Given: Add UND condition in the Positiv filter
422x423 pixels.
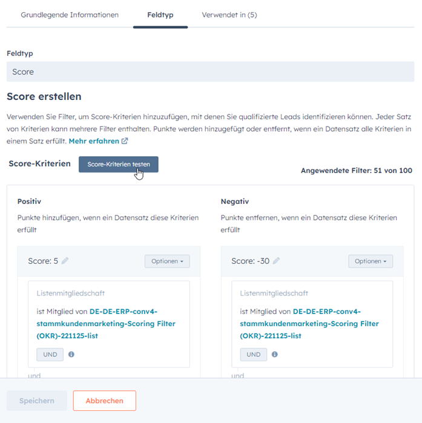Looking at the screenshot, I should click(x=50, y=355).
